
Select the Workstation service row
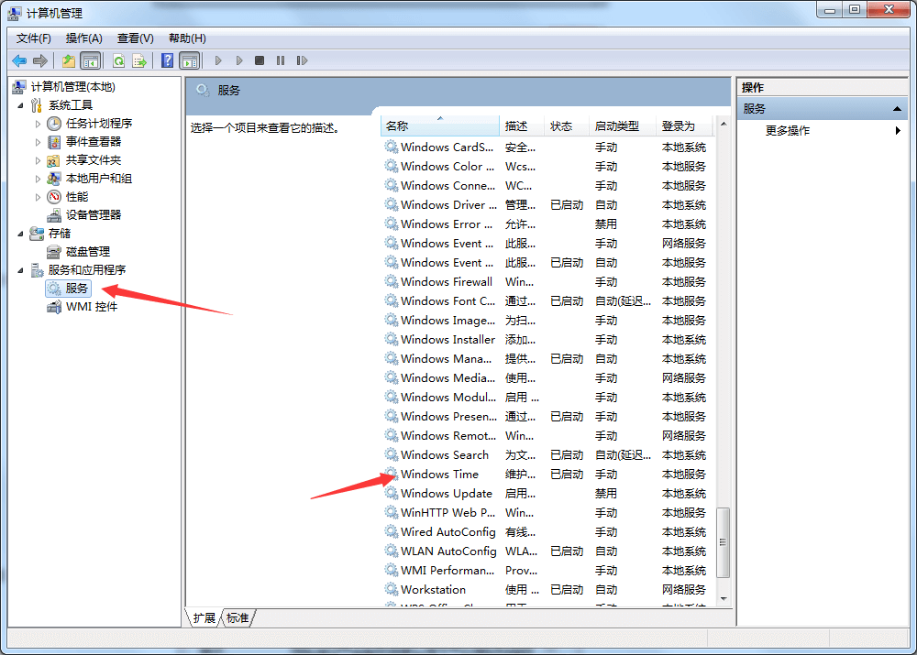coord(548,590)
